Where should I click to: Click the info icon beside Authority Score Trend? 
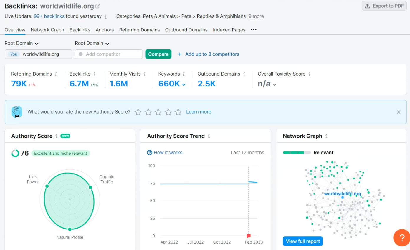209,136
